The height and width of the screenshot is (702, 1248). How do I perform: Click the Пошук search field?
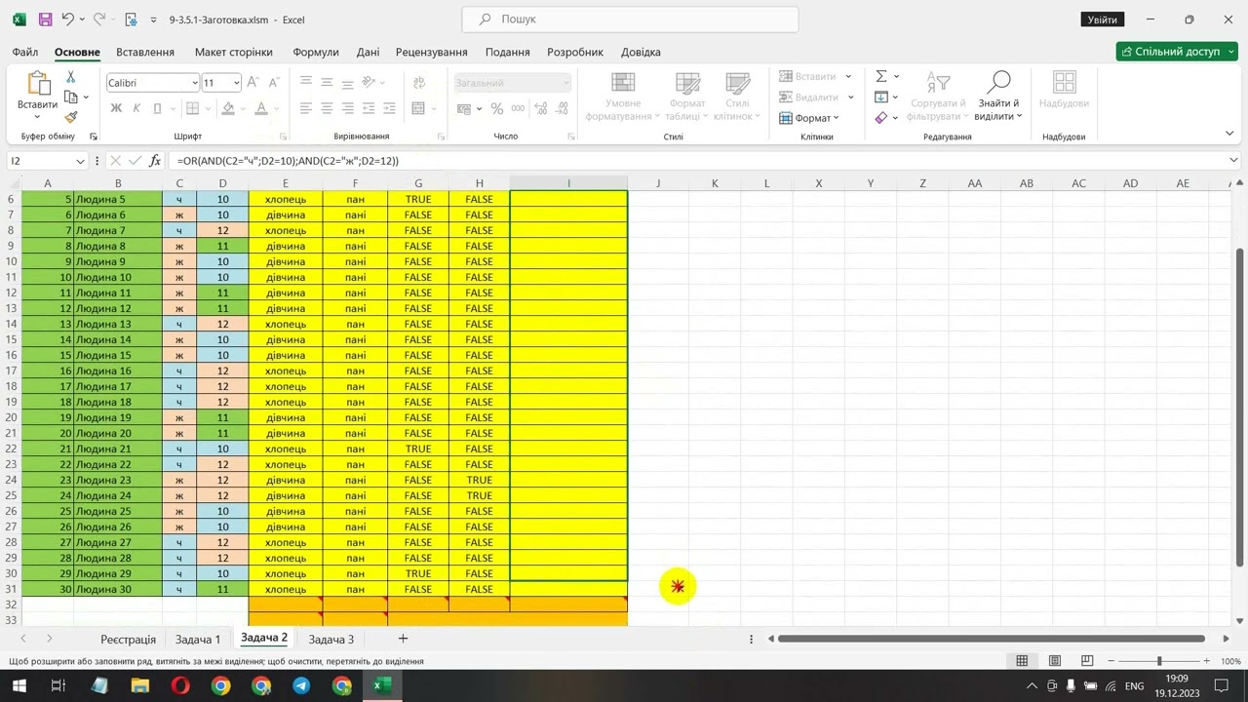(630, 19)
